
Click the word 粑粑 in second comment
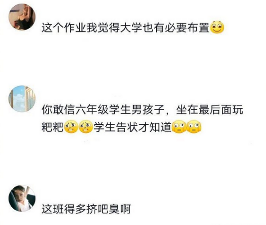click(x=53, y=127)
